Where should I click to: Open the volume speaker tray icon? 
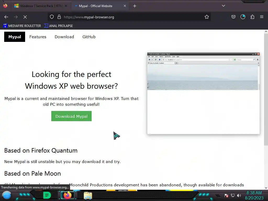pyautogui.click(x=239, y=196)
